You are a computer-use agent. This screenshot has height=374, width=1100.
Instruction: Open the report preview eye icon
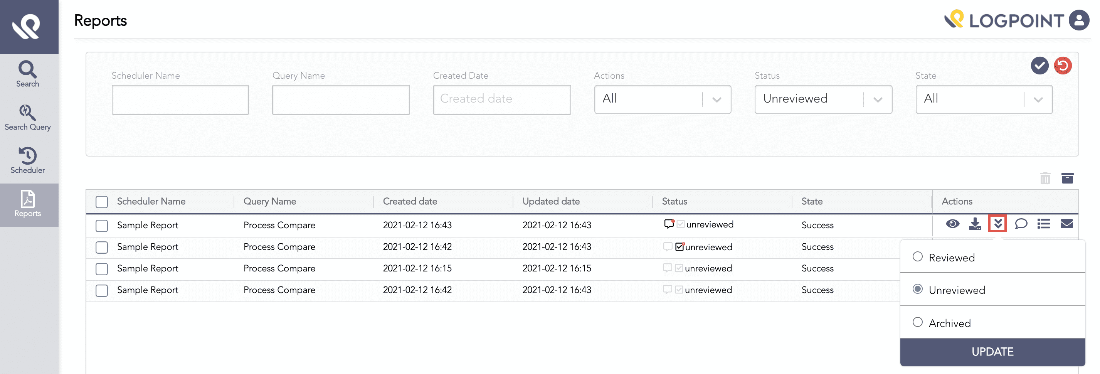tap(954, 224)
